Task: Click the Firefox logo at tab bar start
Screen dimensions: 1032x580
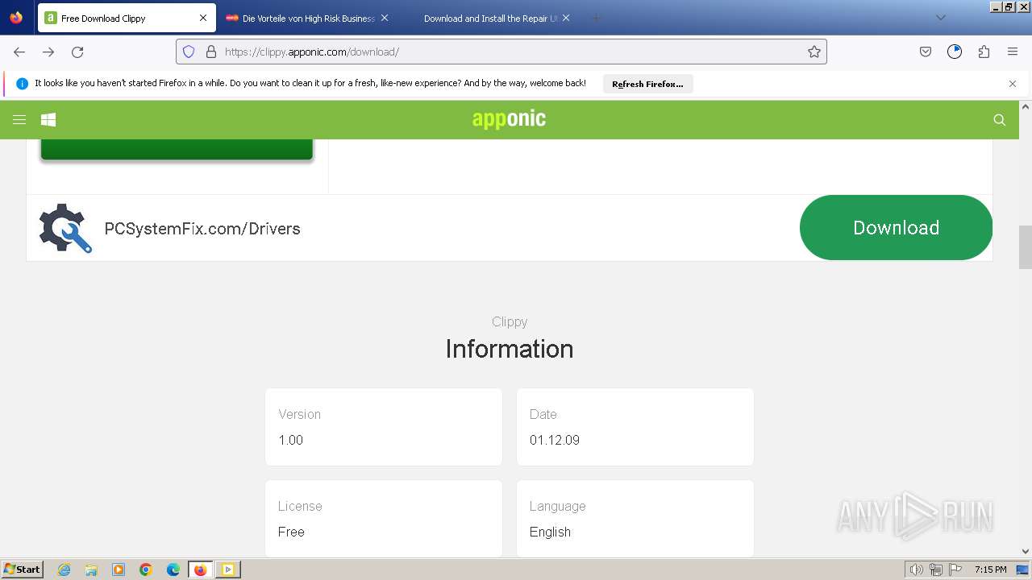Action: click(16, 18)
